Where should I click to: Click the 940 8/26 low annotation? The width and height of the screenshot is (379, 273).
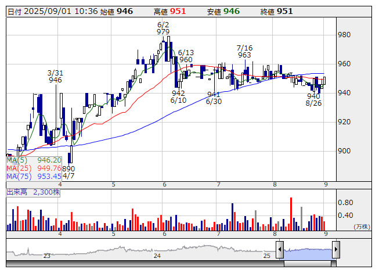(313, 100)
